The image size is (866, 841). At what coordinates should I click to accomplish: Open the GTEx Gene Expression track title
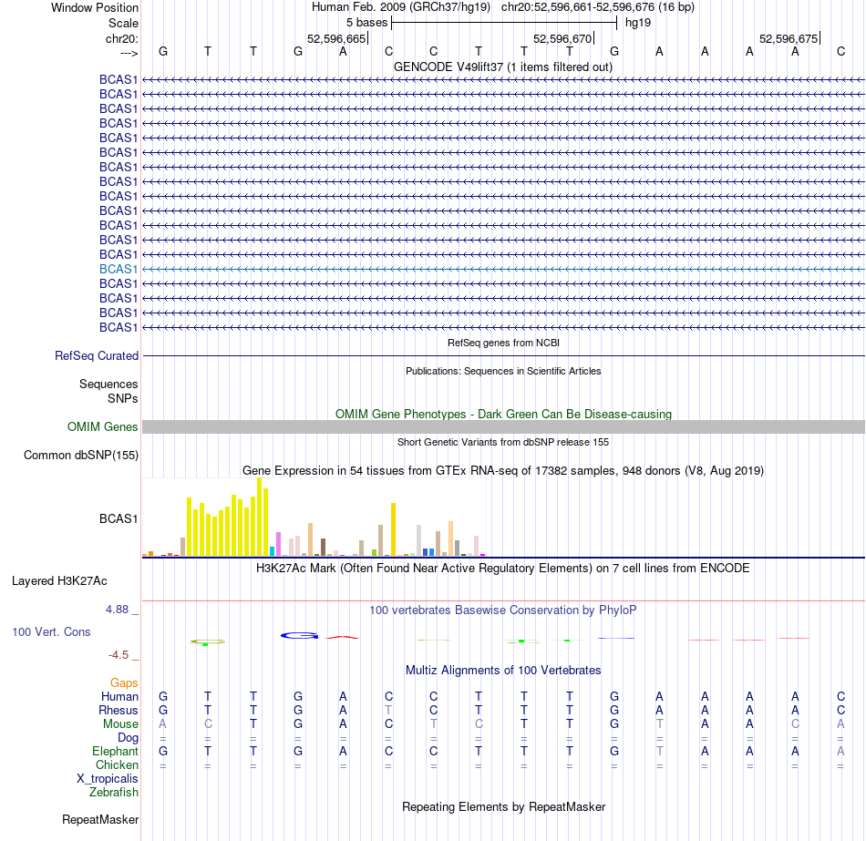click(503, 470)
